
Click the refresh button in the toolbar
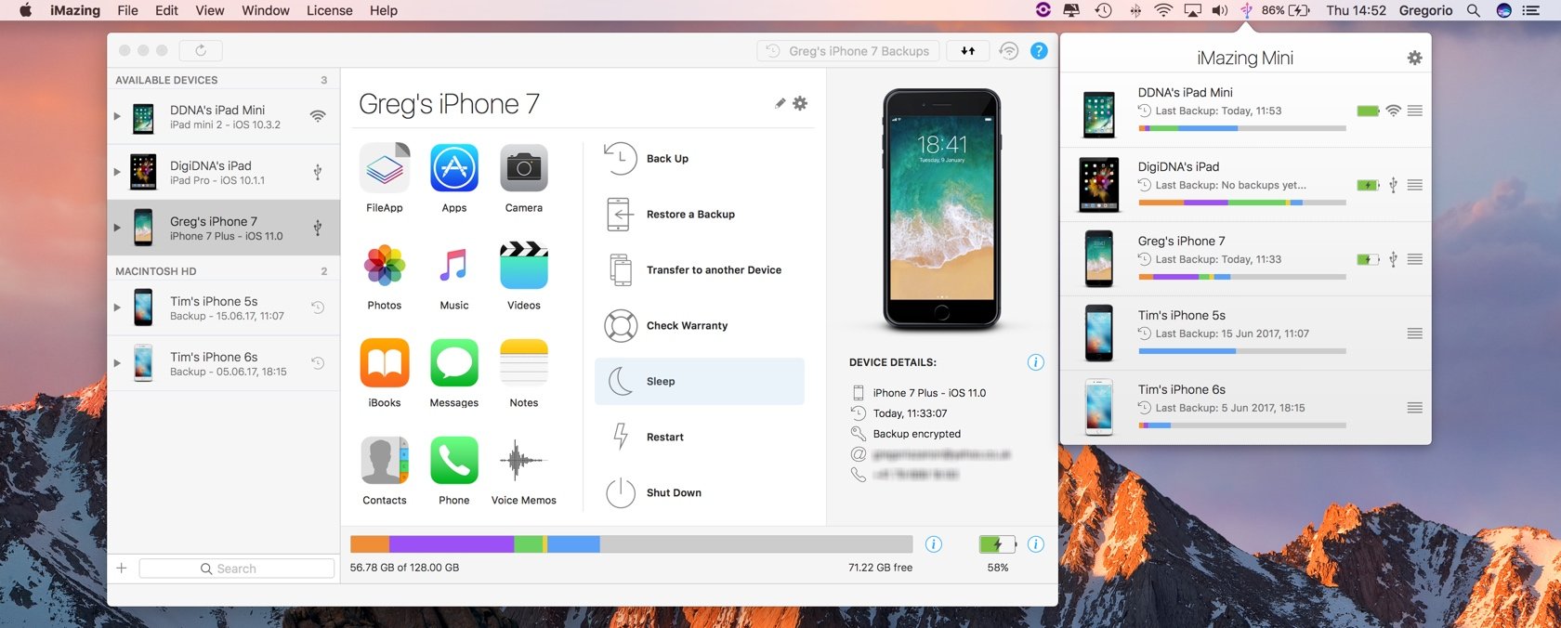(x=201, y=50)
